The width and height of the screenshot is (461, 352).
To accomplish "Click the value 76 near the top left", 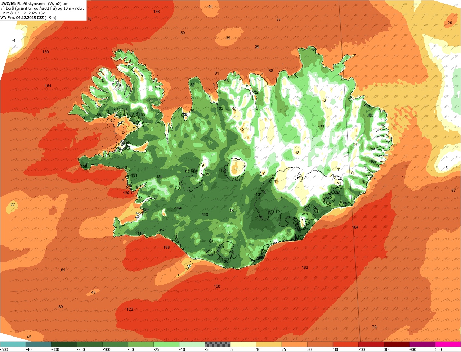I will (89, 19).
